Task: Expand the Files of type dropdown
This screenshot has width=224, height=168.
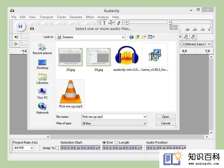Action: pyautogui.click(x=145, y=123)
